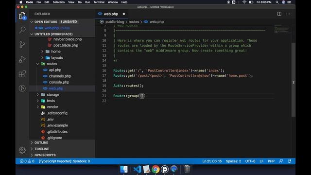Open the Wi-Fi menu bar icon
Image resolution: width=311 pixels, height=175 pixels.
tap(244, 2)
